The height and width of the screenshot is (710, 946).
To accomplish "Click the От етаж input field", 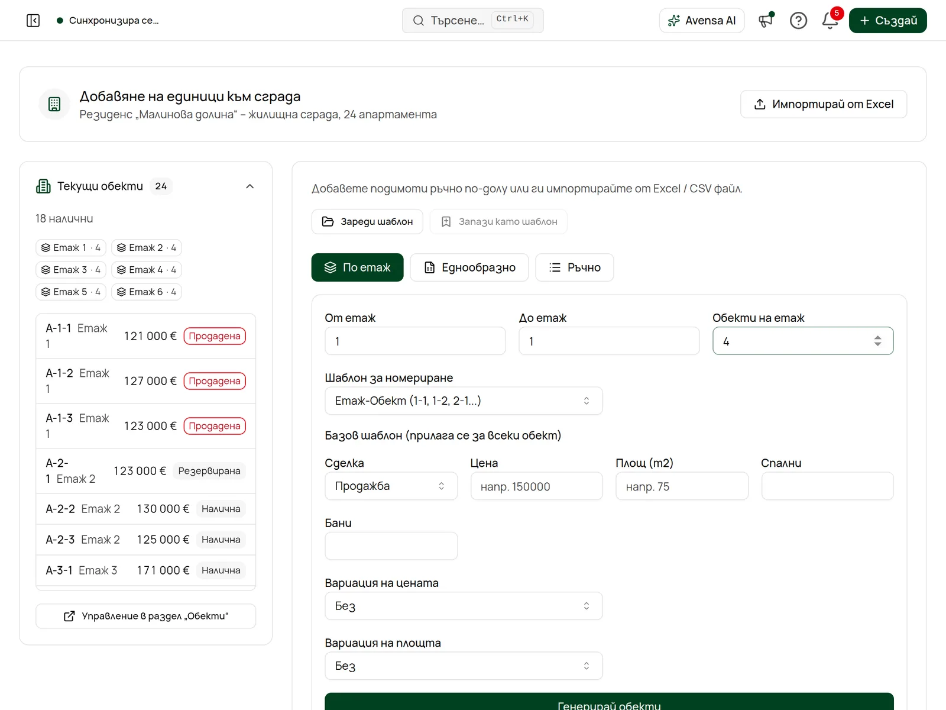I will coord(415,341).
